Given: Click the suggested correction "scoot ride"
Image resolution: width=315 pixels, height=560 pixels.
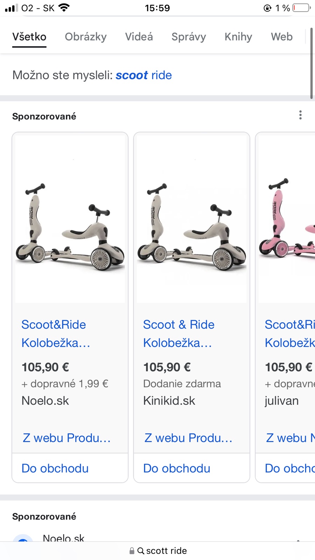Looking at the screenshot, I should tap(144, 75).
